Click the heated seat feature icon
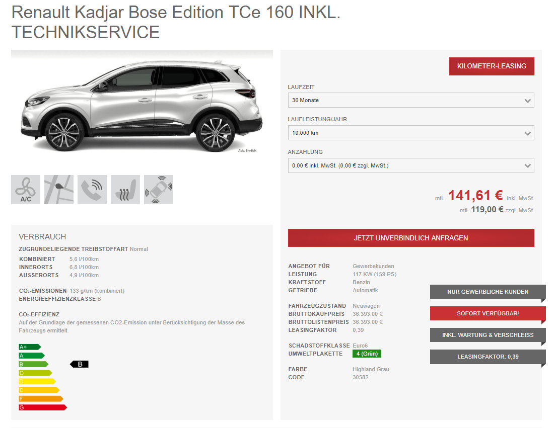This screenshot has height=428, width=555. pos(125,190)
